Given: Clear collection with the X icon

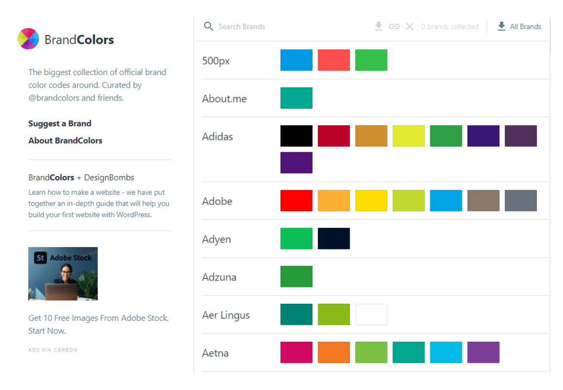Looking at the screenshot, I should pos(410,27).
